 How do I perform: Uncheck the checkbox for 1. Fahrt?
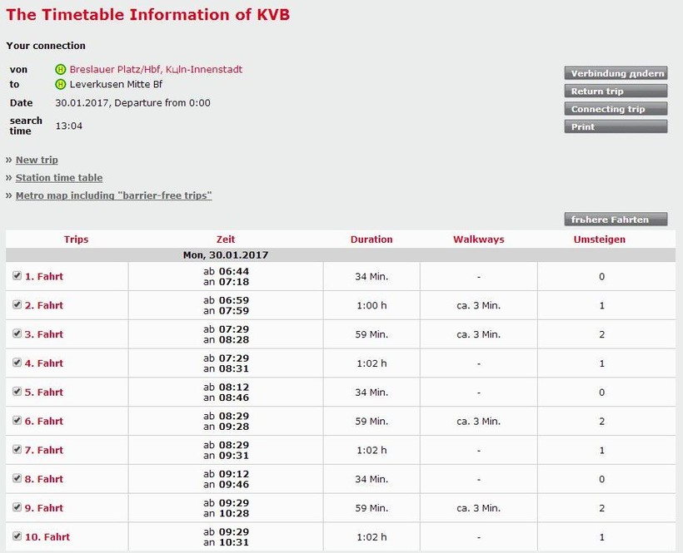(17, 275)
